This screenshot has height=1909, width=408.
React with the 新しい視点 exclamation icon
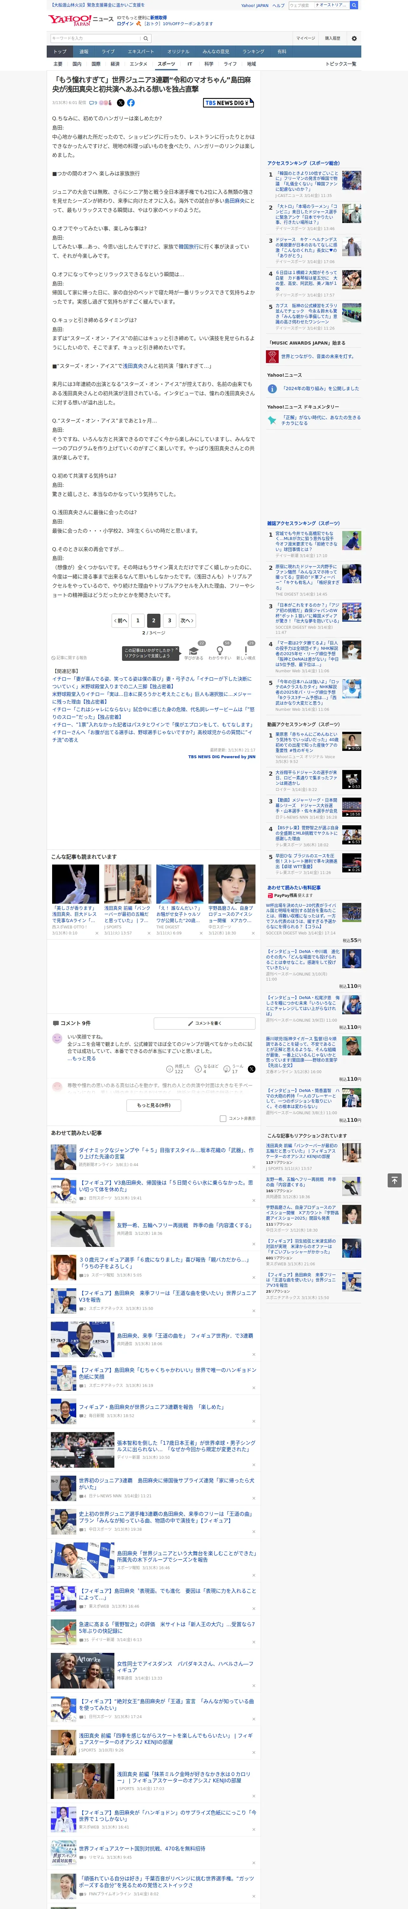(x=246, y=650)
